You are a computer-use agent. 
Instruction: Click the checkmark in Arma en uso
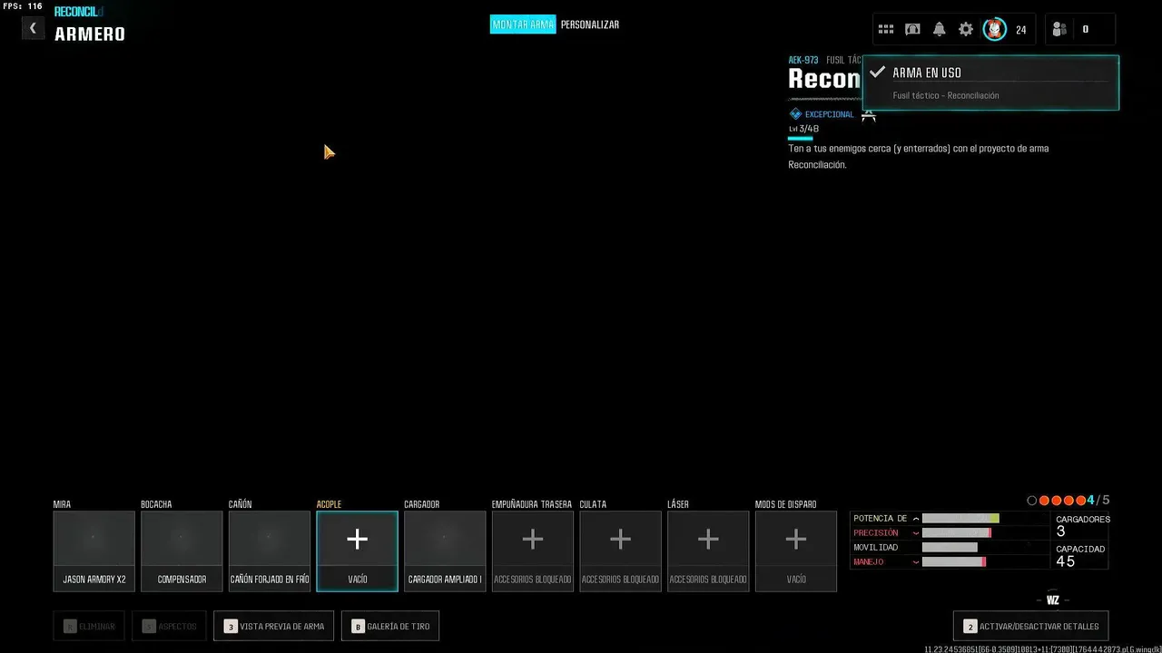tap(877, 73)
